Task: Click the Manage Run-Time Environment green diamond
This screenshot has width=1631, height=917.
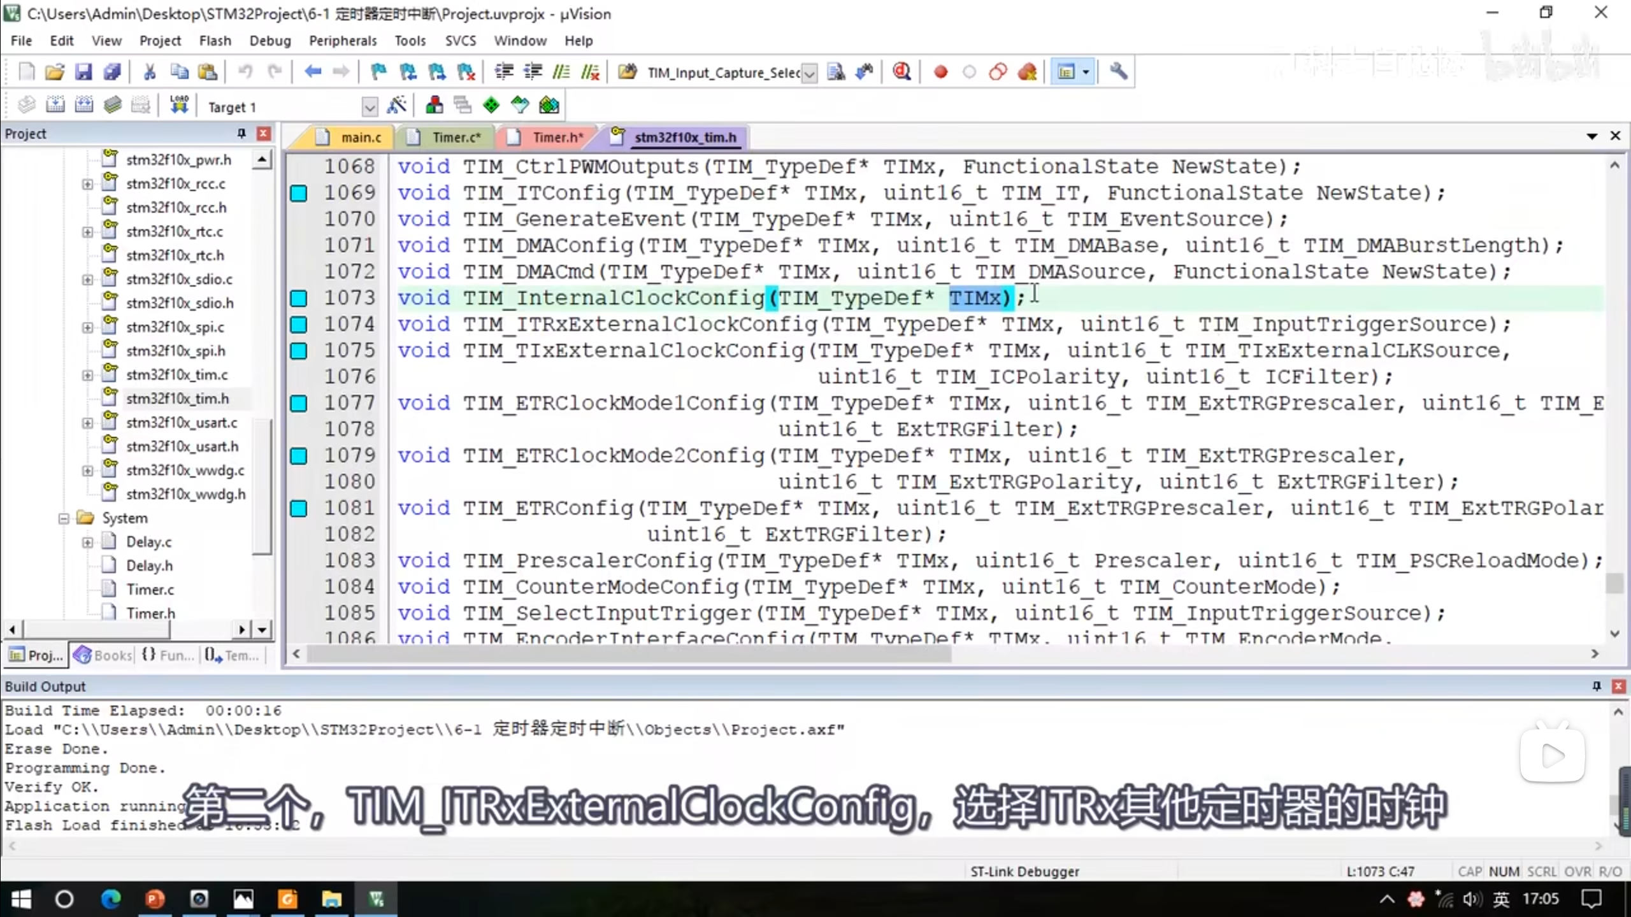Action: (491, 106)
